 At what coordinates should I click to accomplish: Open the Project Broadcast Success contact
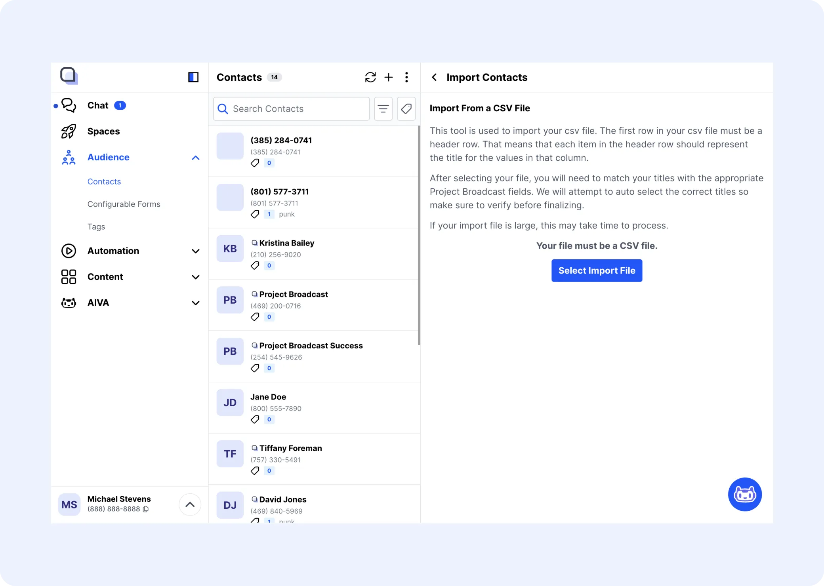click(x=314, y=356)
